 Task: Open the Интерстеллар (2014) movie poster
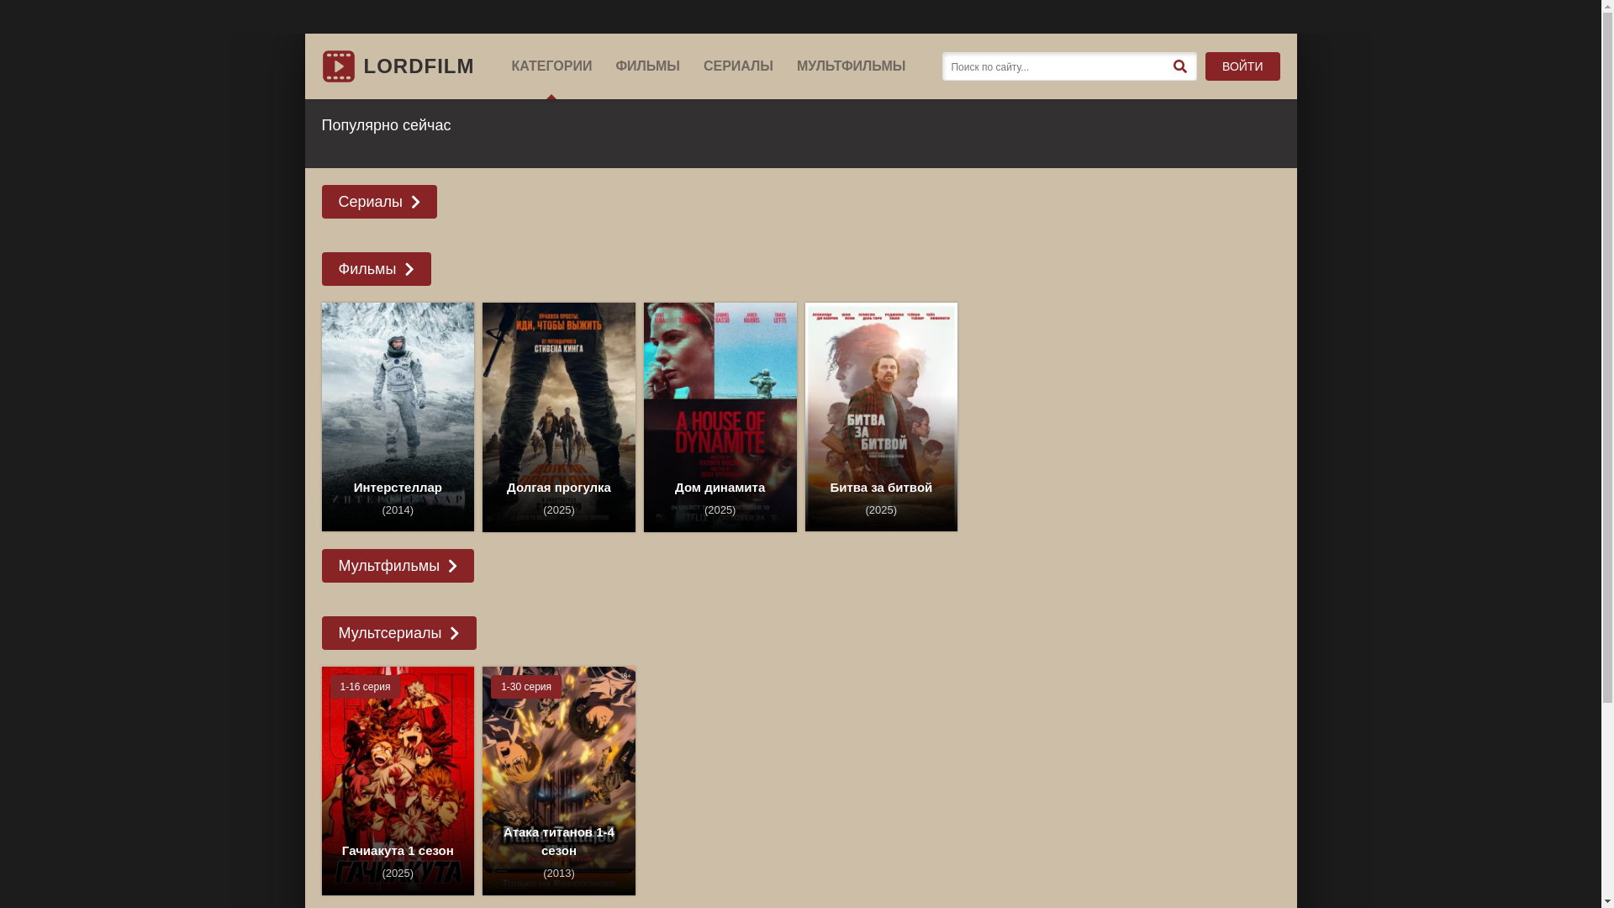[x=398, y=417]
